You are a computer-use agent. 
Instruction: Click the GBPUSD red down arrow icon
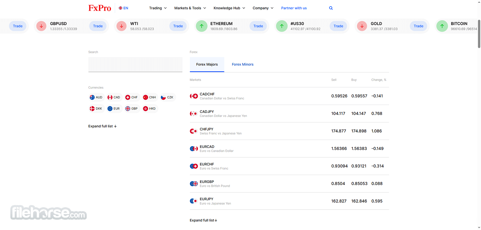click(x=41, y=26)
